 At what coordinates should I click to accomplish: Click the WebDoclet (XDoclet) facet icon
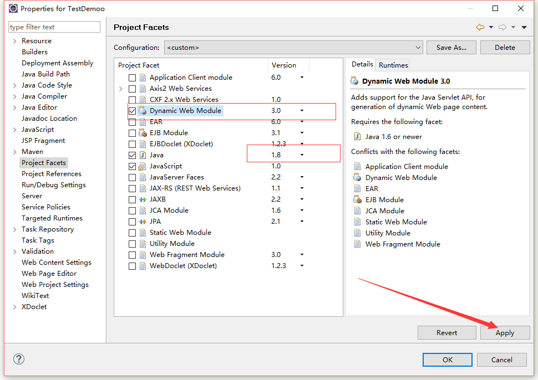143,266
